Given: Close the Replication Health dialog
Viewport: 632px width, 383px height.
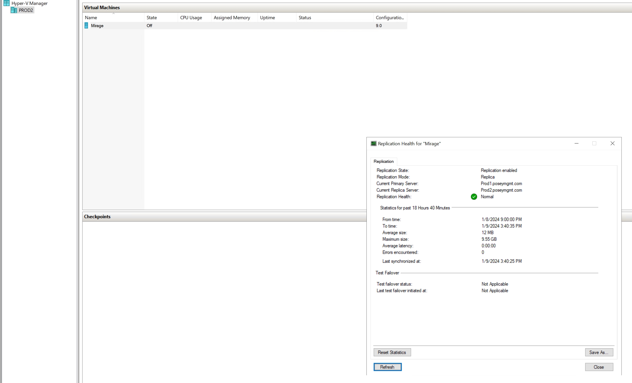Looking at the screenshot, I should pyautogui.click(x=599, y=367).
